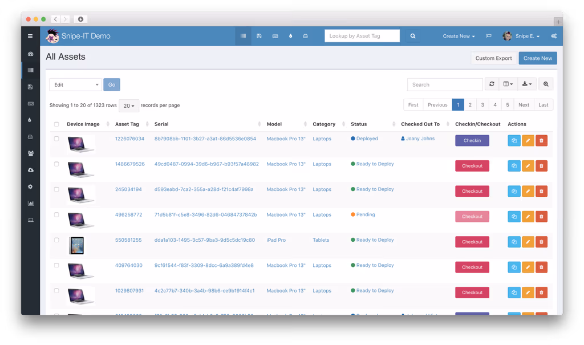Image resolution: width=584 pixels, height=345 pixels.
Task: Open the export download dropdown
Action: click(x=526, y=84)
